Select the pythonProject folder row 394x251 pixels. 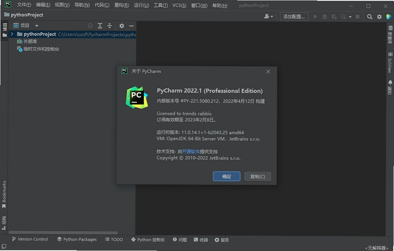[x=73, y=34]
